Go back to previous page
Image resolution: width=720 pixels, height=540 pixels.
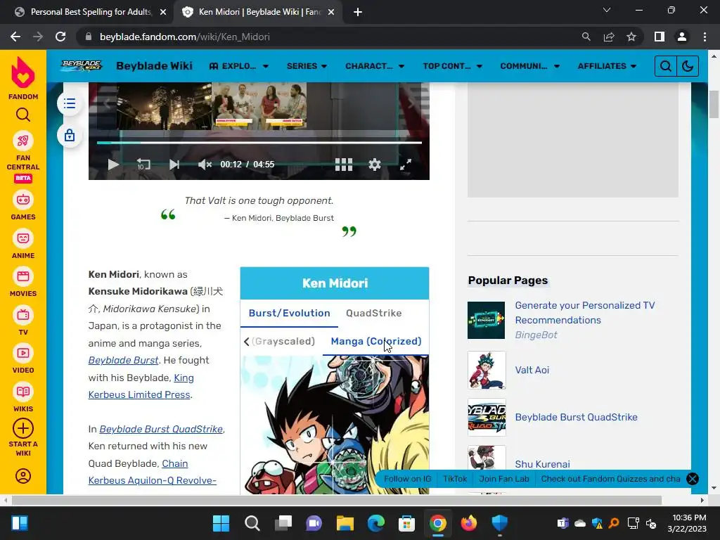[15, 37]
